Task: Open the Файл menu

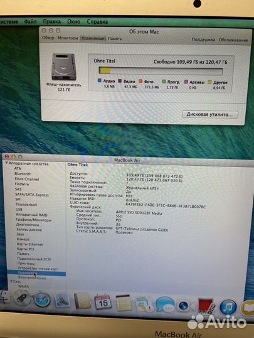Action: pos(30,21)
